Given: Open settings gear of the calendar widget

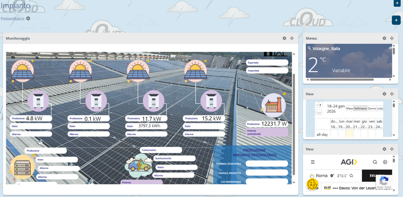Looking at the screenshot, I should [x=384, y=94].
